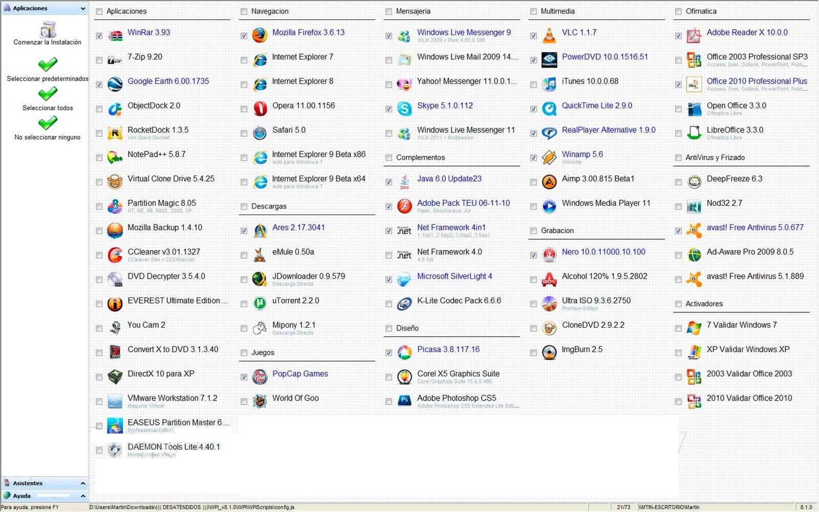Image resolution: width=819 pixels, height=512 pixels.
Task: Click the WinRar 3.93 icon
Action: 115,36
